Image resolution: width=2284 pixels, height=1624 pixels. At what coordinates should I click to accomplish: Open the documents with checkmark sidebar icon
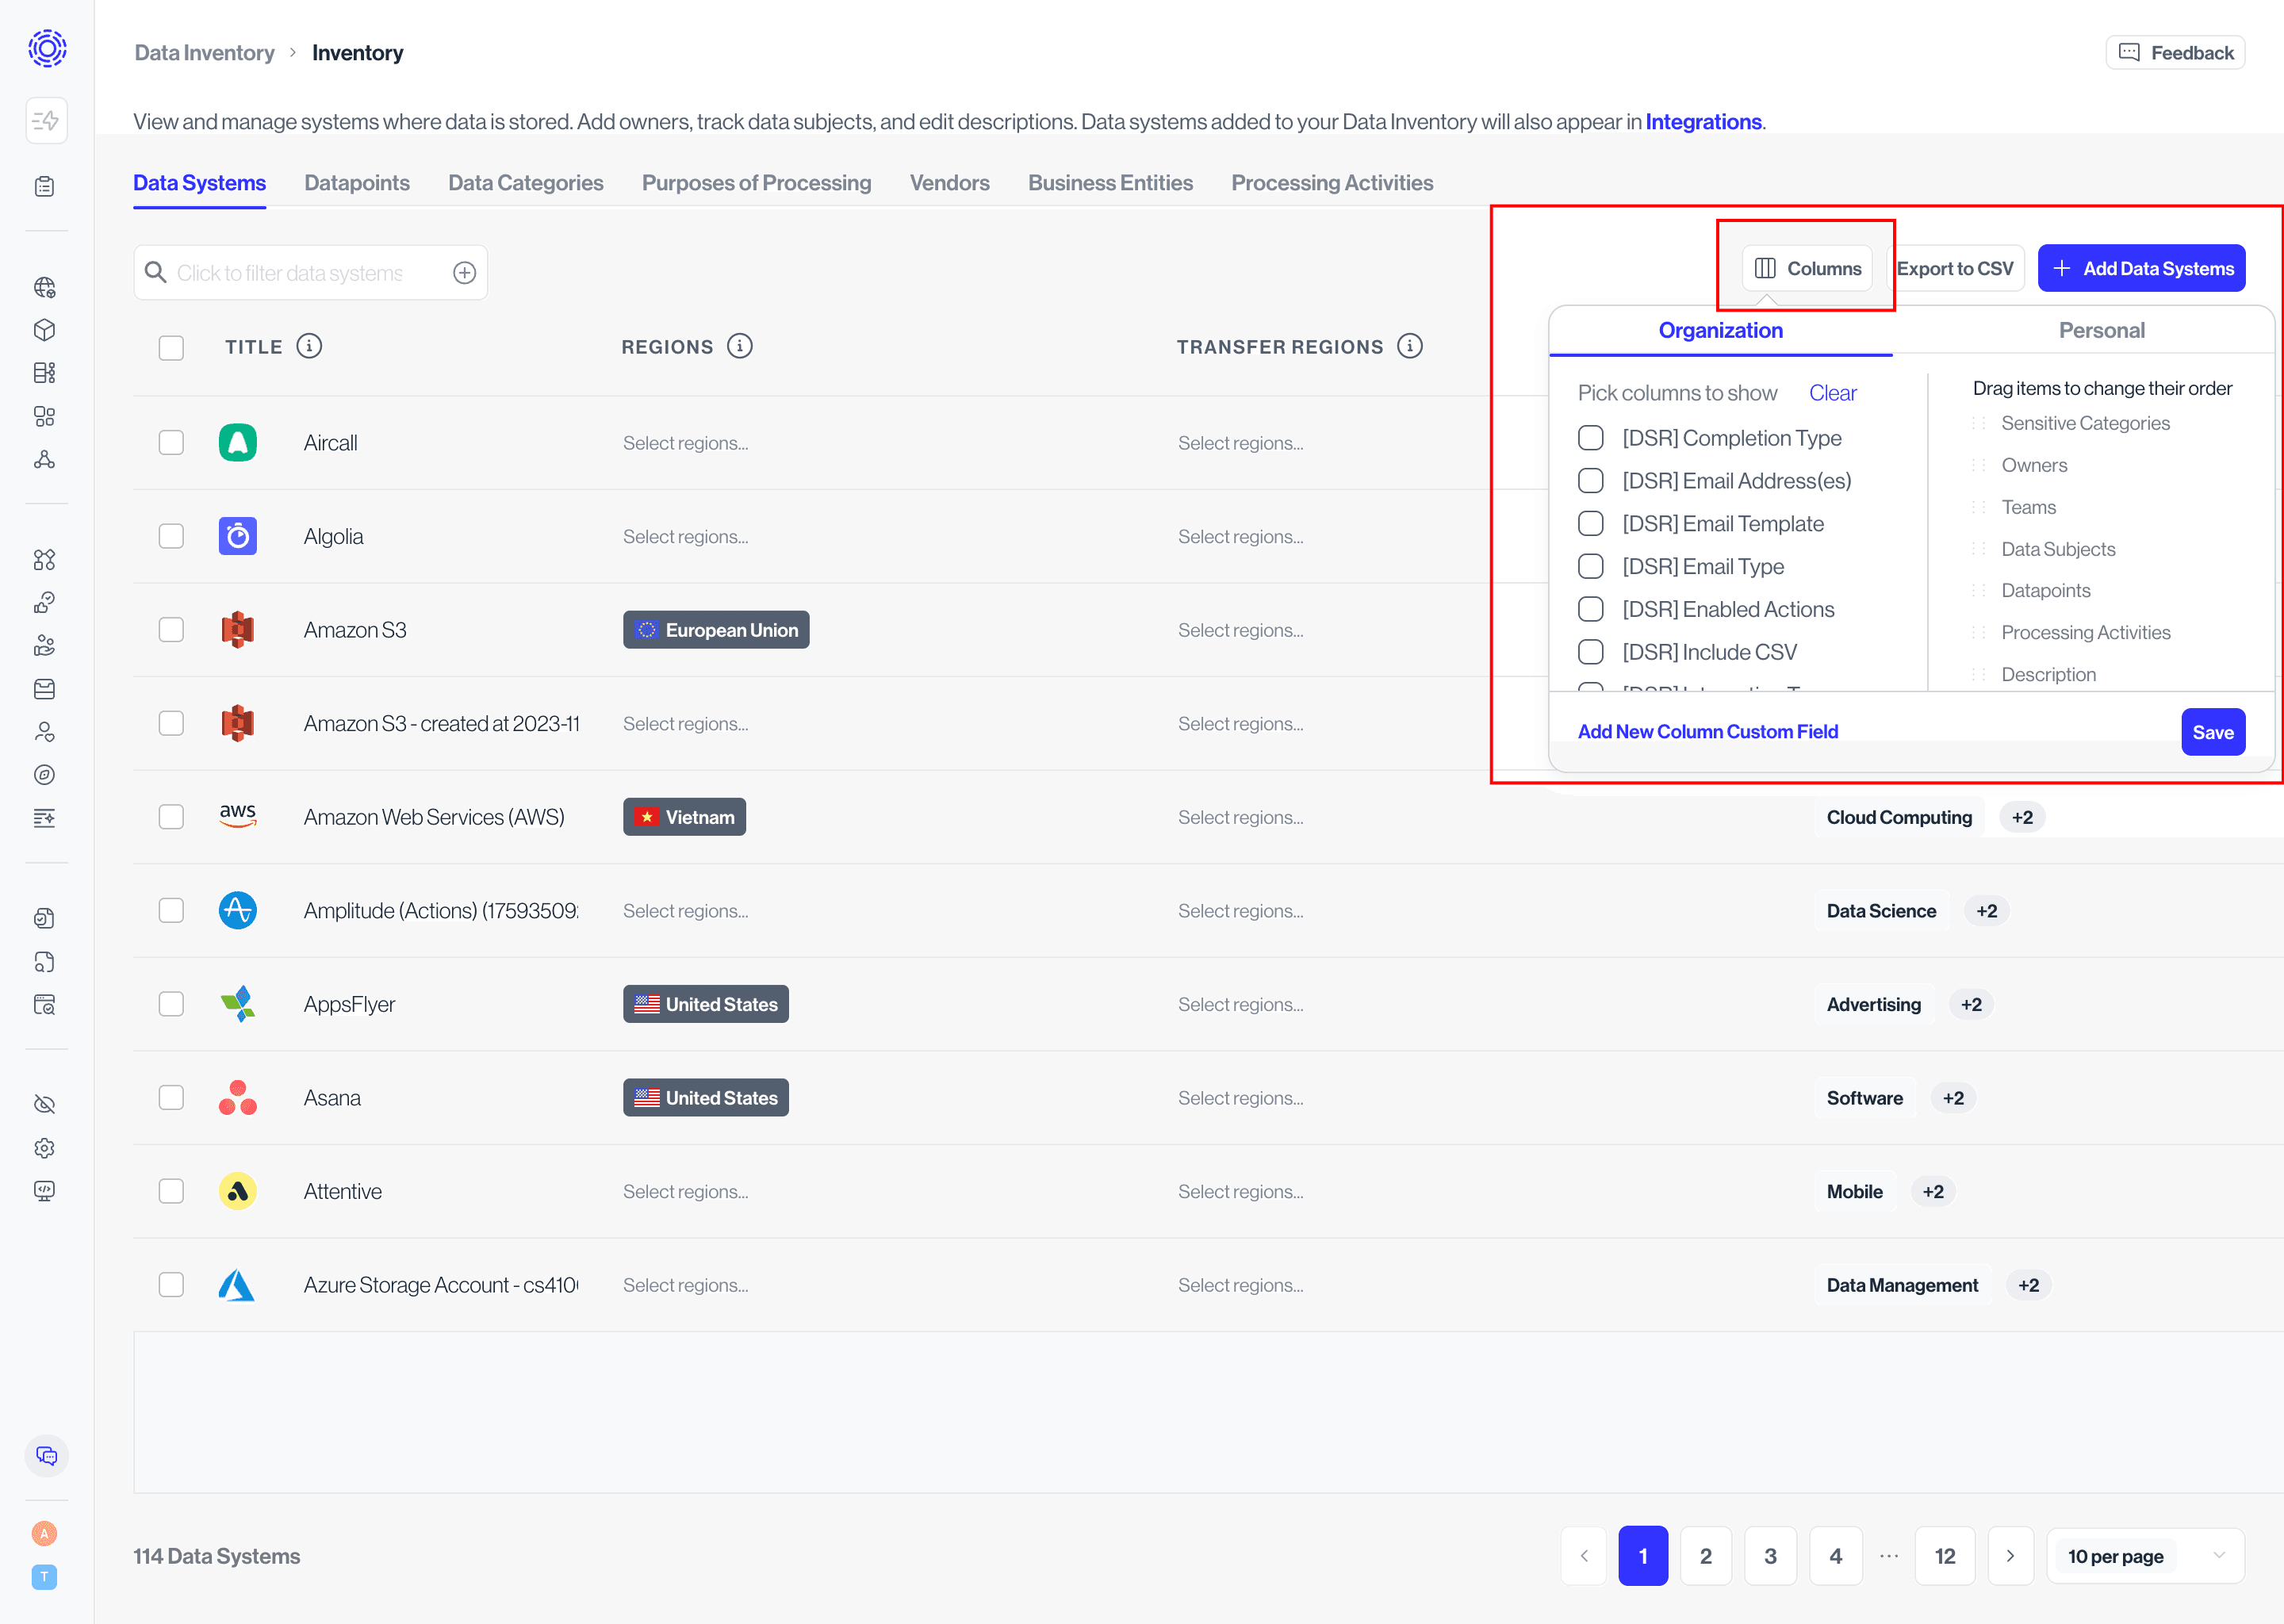(45, 919)
